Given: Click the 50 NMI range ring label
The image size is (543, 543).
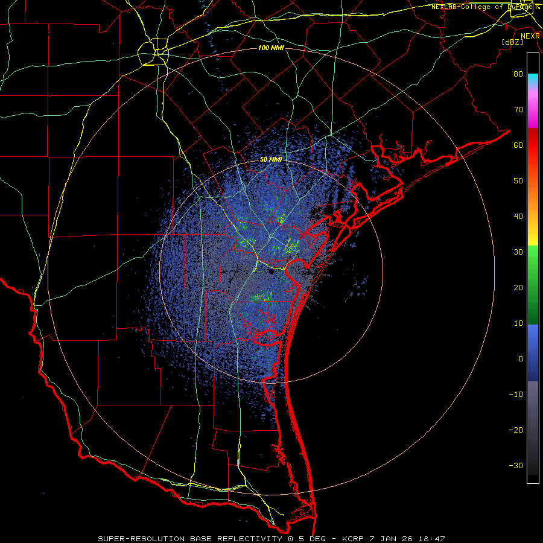Looking at the screenshot, I should pos(271,160).
